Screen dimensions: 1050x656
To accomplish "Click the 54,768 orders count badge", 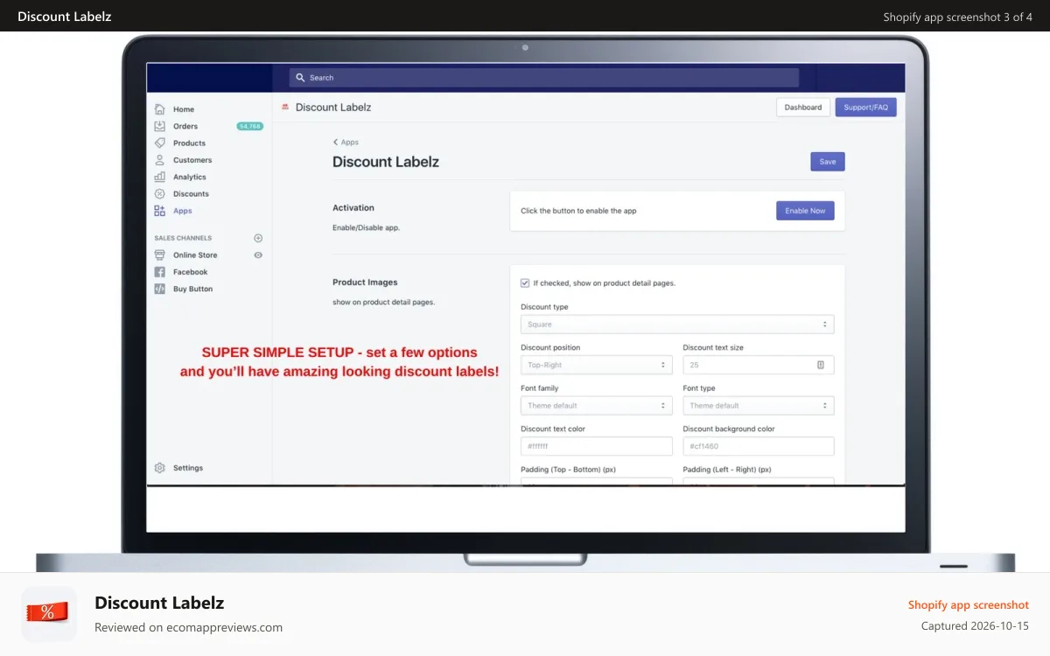I will click(x=249, y=126).
